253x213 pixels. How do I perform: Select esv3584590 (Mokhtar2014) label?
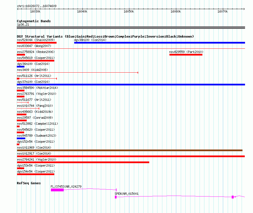38,88
